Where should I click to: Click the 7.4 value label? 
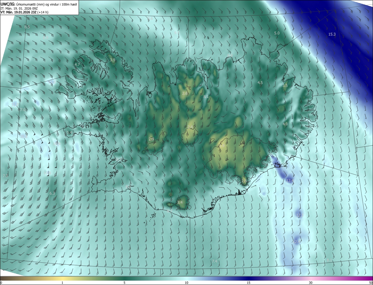coord(214,261)
